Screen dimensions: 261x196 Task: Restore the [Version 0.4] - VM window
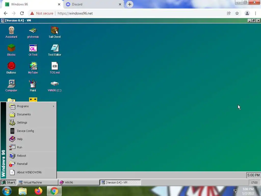pos(254,20)
